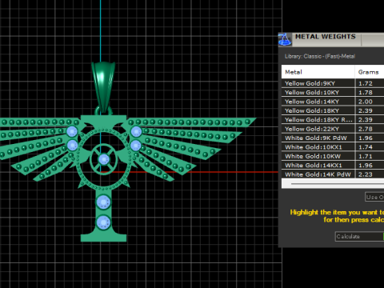Select the Yellow Gold:18KY R... row
Screen dimensions: 384x288
[333, 119]
